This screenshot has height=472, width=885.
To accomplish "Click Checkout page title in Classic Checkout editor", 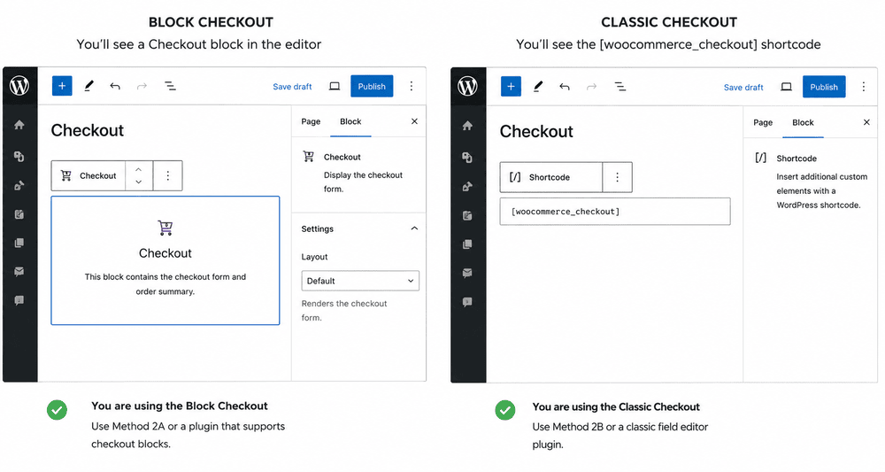I will point(536,132).
